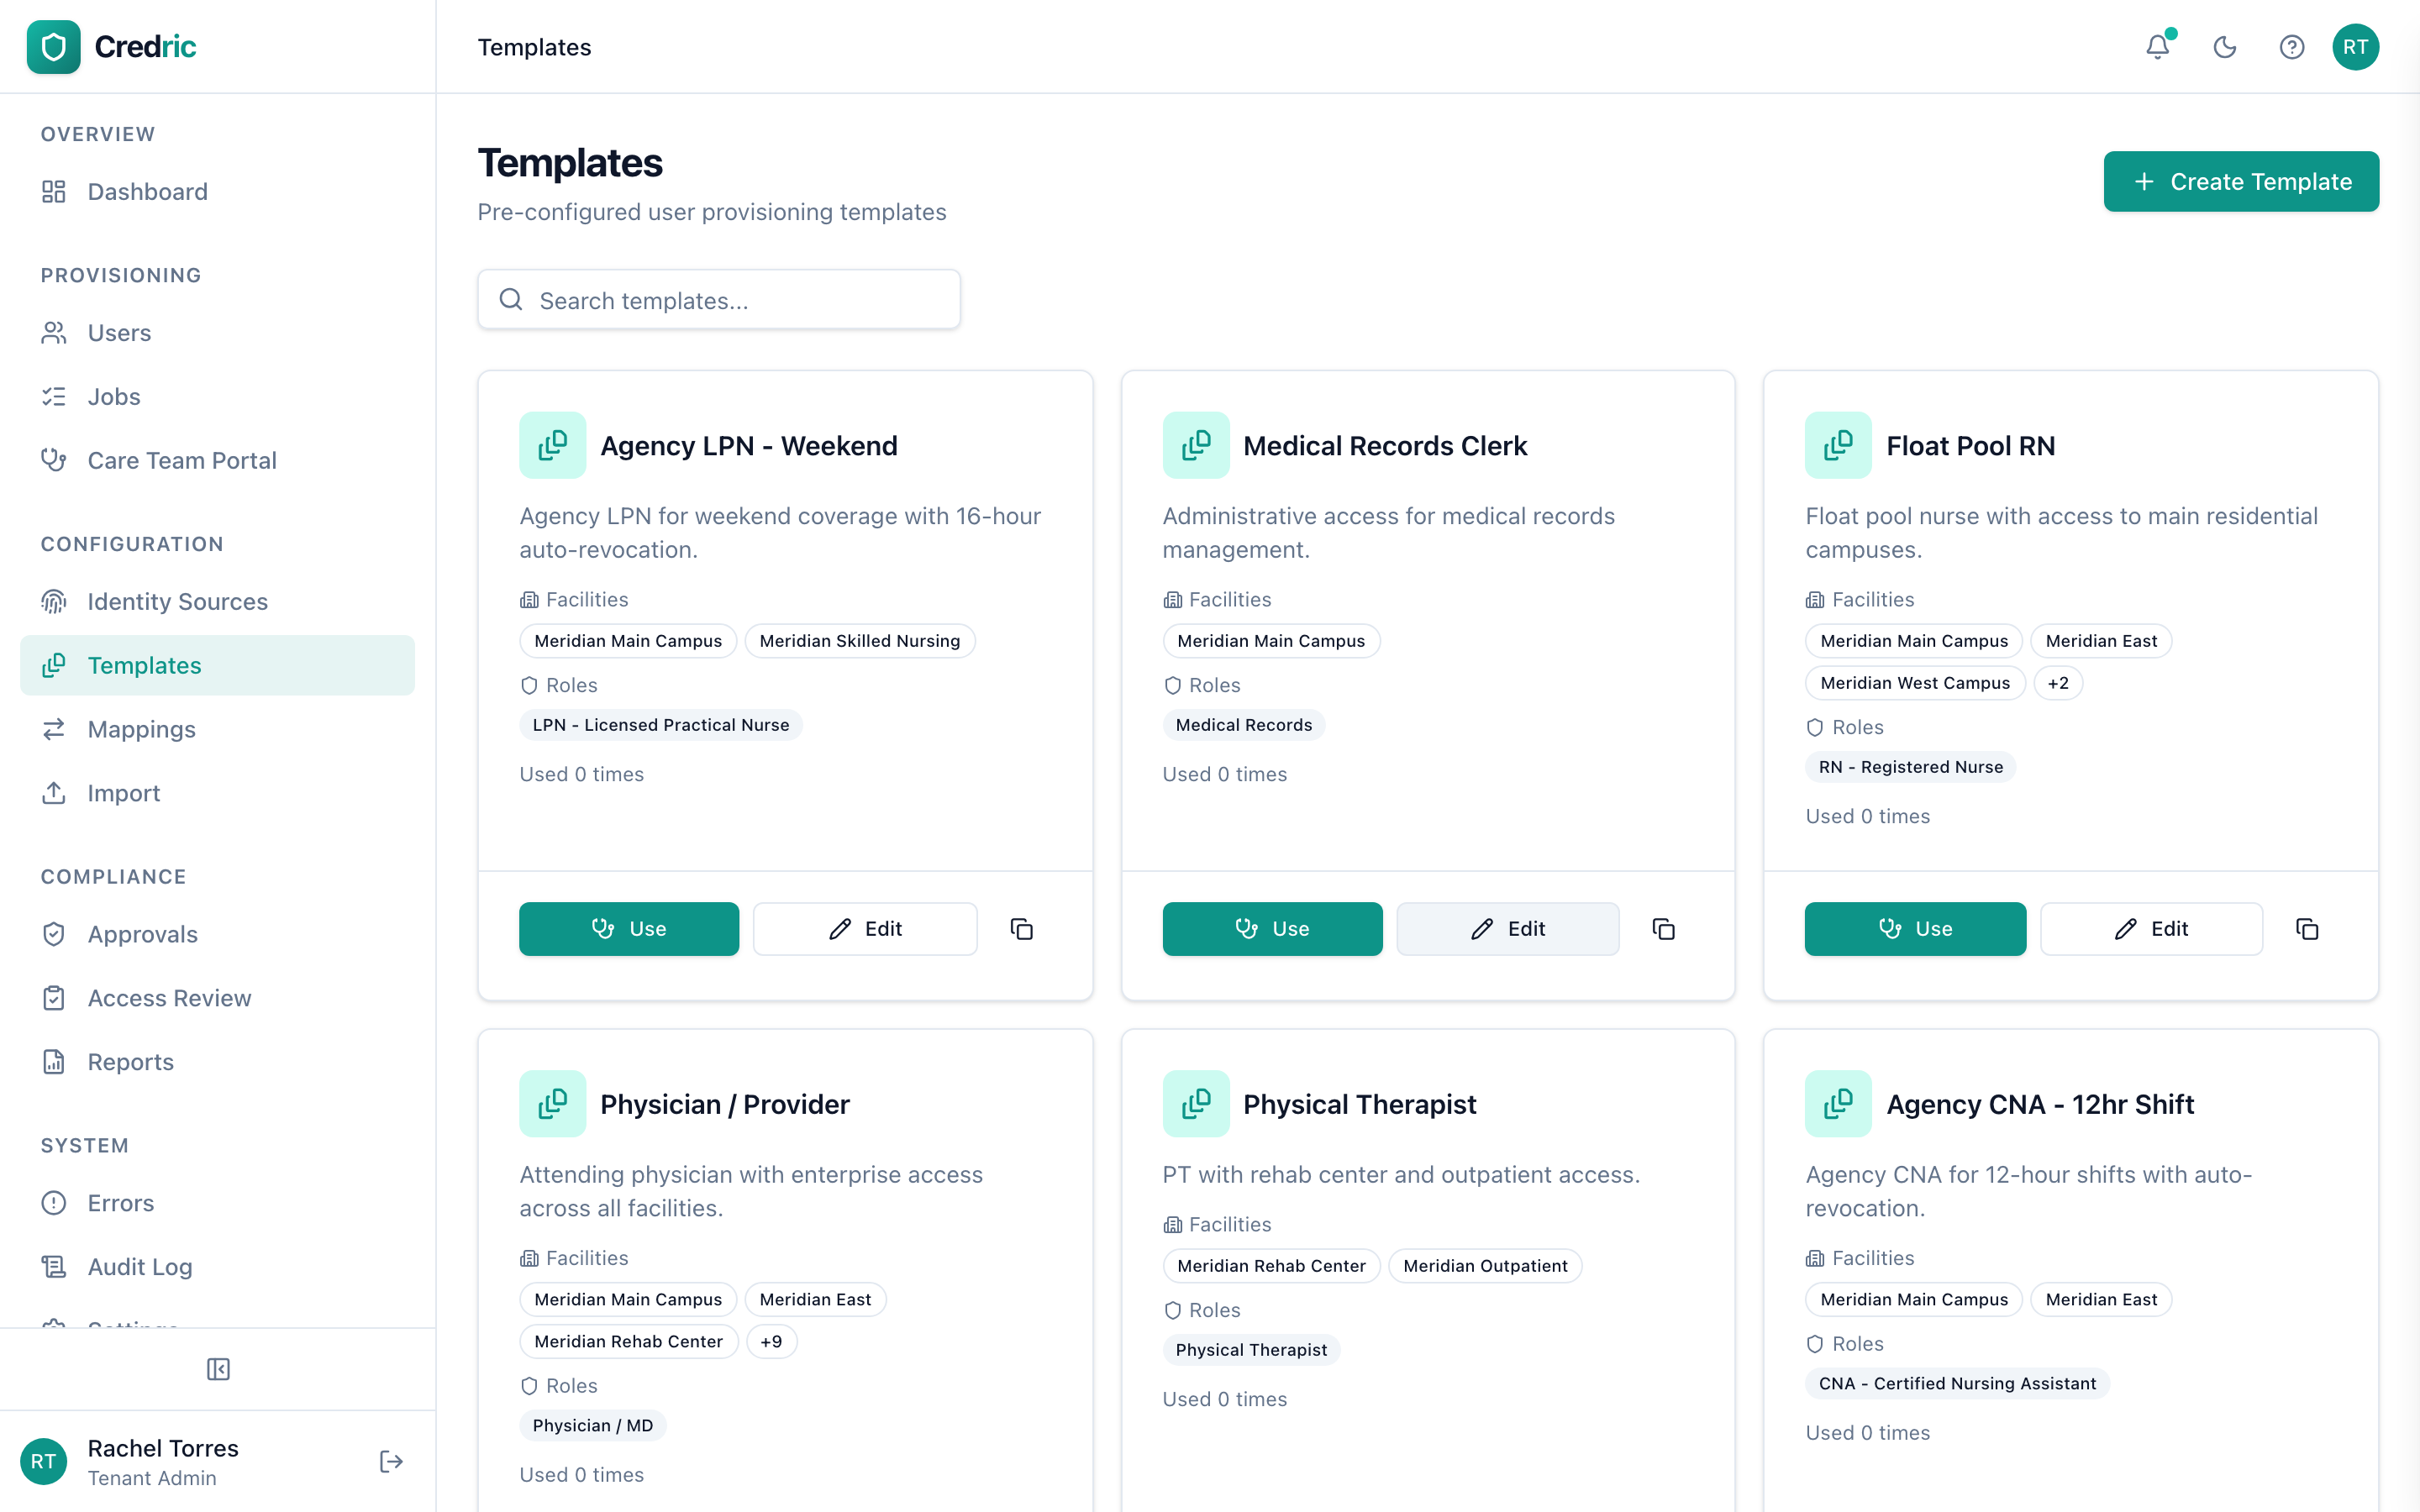The height and width of the screenshot is (1512, 2420).
Task: Duplicate the Medical Records Clerk template
Action: point(1664,928)
